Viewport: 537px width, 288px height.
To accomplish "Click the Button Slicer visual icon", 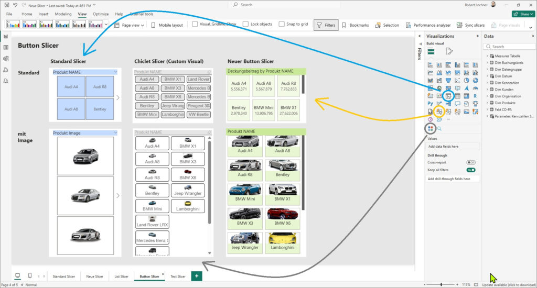I will pos(439,111).
